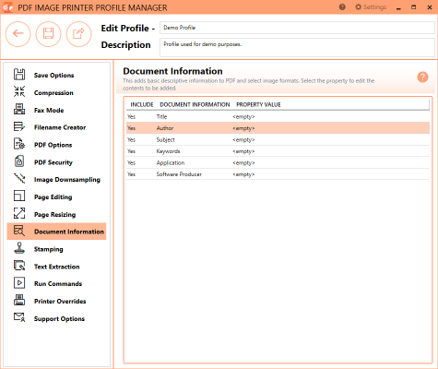This screenshot has height=369, width=438.
Task: Select the Title property row
Action: click(x=278, y=116)
